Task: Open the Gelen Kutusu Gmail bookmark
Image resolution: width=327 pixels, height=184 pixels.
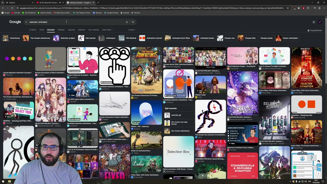Action: point(62,13)
